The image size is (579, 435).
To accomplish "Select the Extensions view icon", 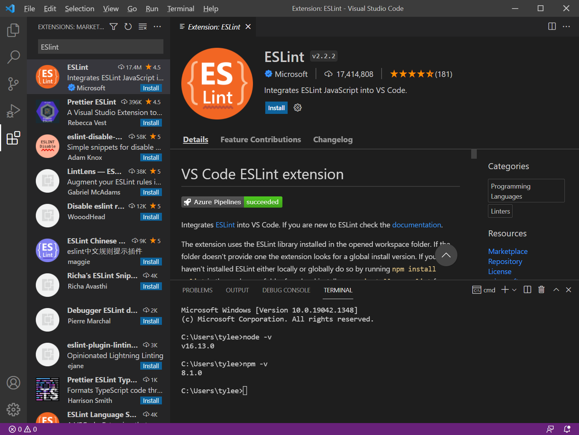I will [x=13, y=138].
